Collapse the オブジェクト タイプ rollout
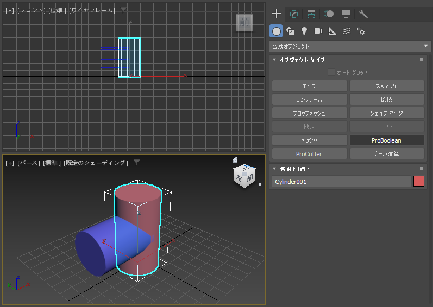The width and height of the screenshot is (433, 307). pos(274,60)
